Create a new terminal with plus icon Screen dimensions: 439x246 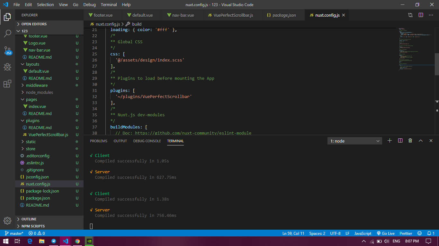[390, 141]
